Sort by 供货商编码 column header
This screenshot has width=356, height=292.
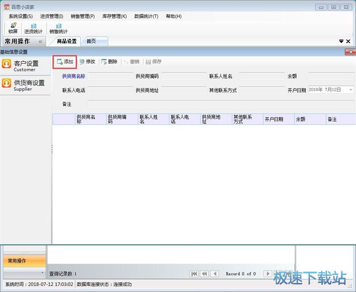pos(122,119)
